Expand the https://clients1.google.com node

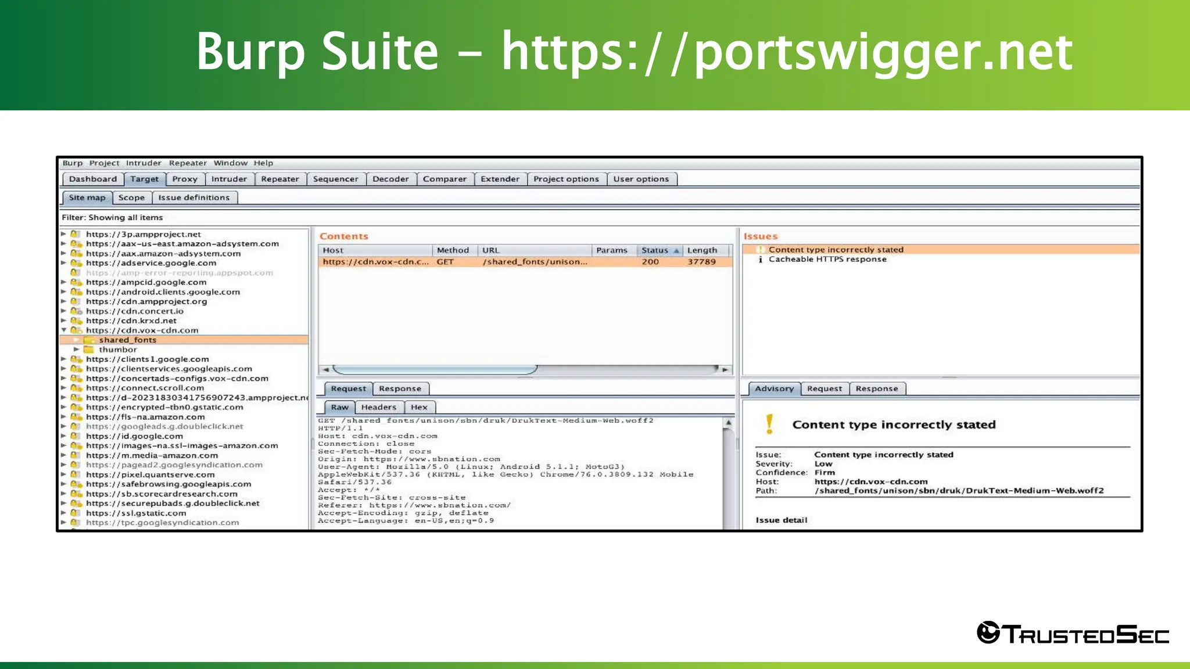(x=64, y=359)
